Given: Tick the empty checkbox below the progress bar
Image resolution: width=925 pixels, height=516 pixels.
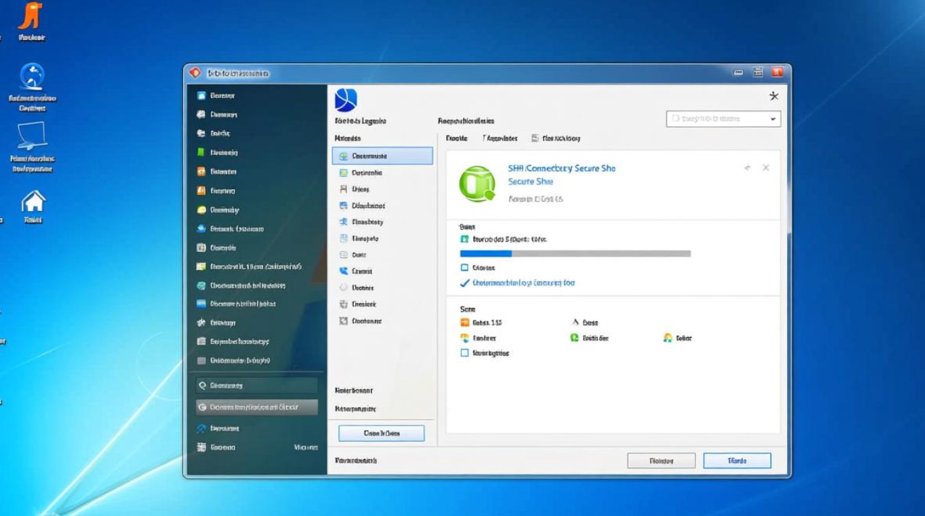Looking at the screenshot, I should click(x=465, y=268).
